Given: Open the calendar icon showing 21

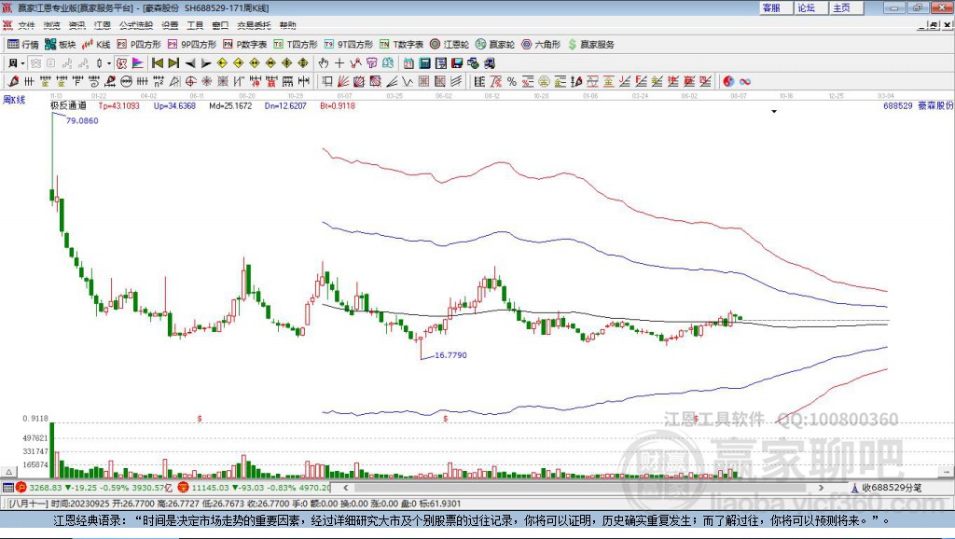Looking at the screenshot, I should point(408,62).
